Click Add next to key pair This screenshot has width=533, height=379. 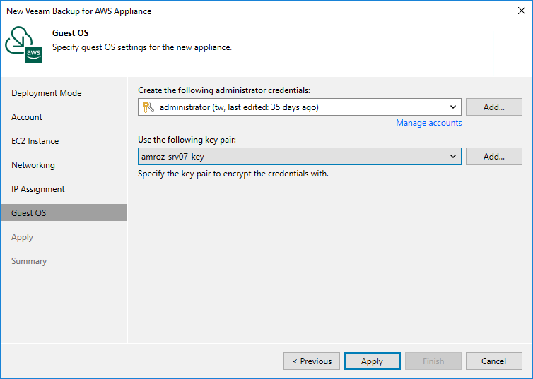pyautogui.click(x=493, y=157)
